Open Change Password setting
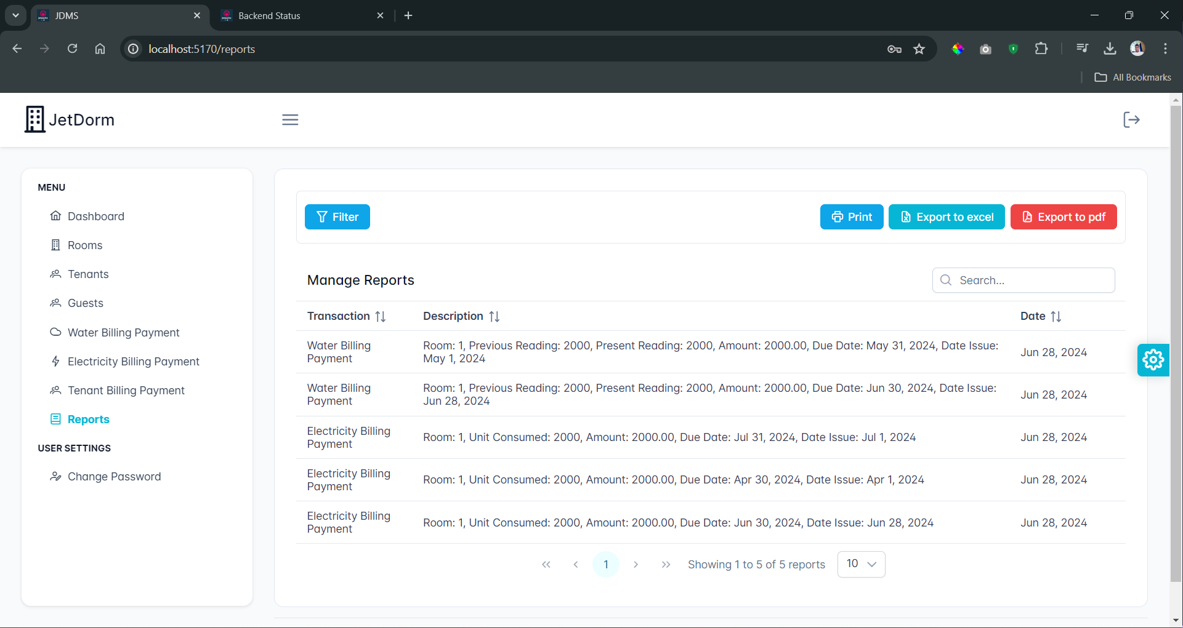Image resolution: width=1183 pixels, height=628 pixels. click(x=114, y=477)
